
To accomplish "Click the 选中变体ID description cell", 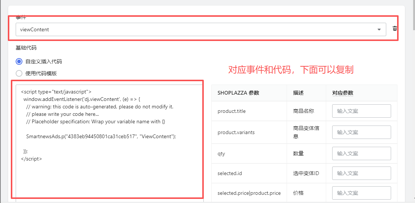I will click(306, 173).
